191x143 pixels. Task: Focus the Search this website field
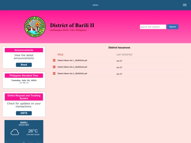coord(153,27)
